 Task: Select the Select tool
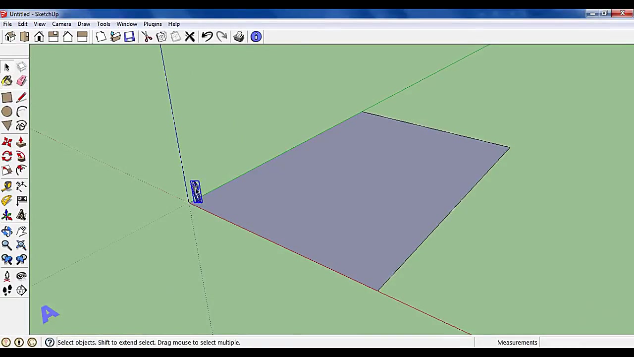point(7,67)
